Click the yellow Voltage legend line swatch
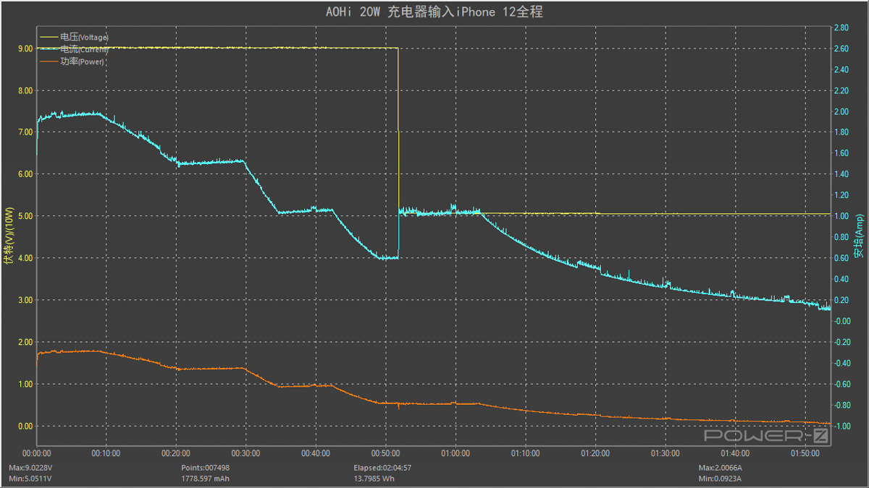Screen dimensions: 869x488 pos(49,37)
